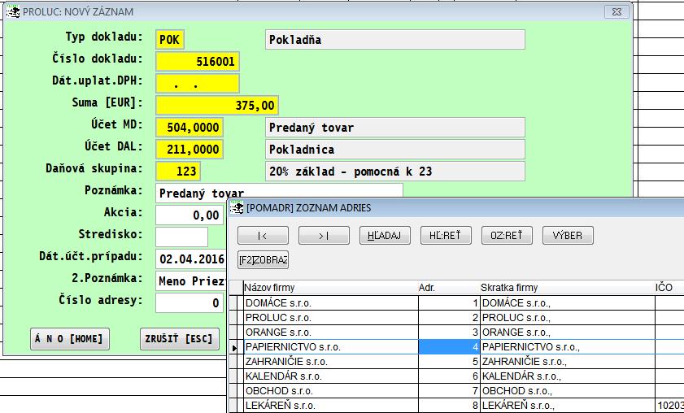Select ORANGE s.r.o. in Názov firmy

coord(331,333)
